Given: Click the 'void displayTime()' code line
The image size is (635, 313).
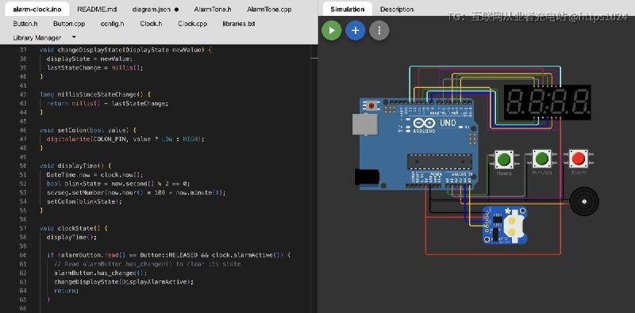Looking at the screenshot, I should pos(75,166).
